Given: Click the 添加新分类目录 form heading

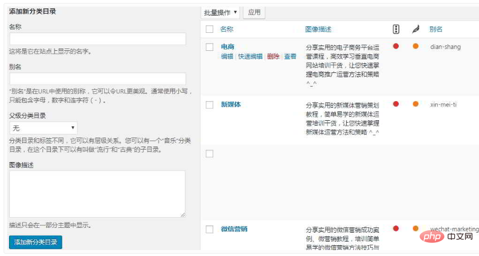Looking at the screenshot, I should [x=32, y=11].
